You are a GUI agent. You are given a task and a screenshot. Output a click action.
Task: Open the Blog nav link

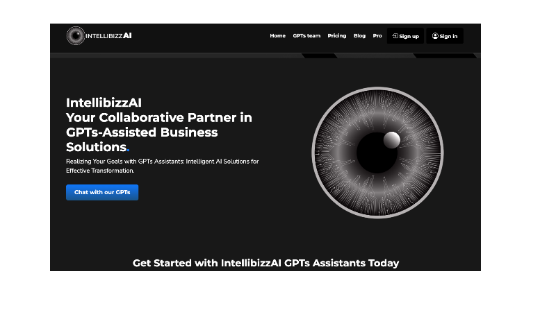pos(359,36)
